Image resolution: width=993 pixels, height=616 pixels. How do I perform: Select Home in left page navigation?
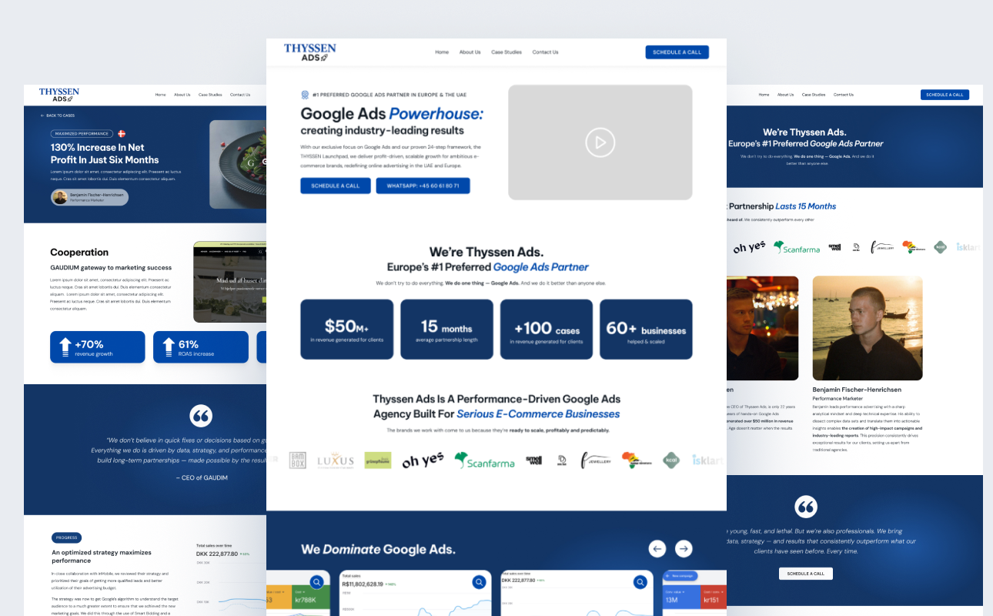tap(160, 95)
